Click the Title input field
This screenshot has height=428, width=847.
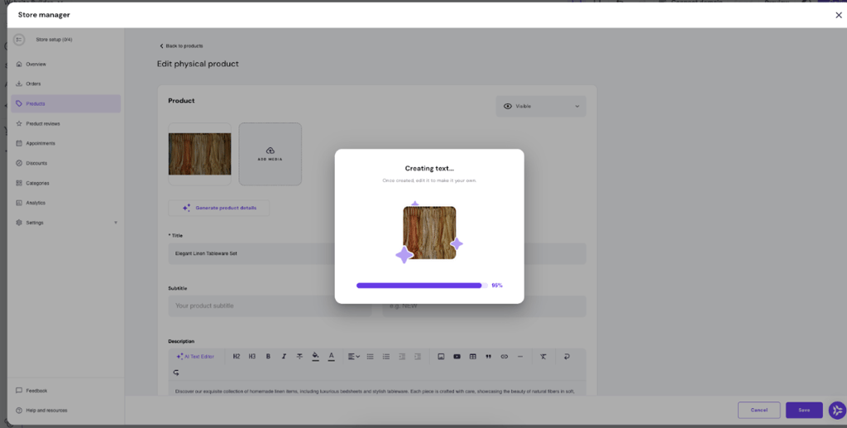377,253
